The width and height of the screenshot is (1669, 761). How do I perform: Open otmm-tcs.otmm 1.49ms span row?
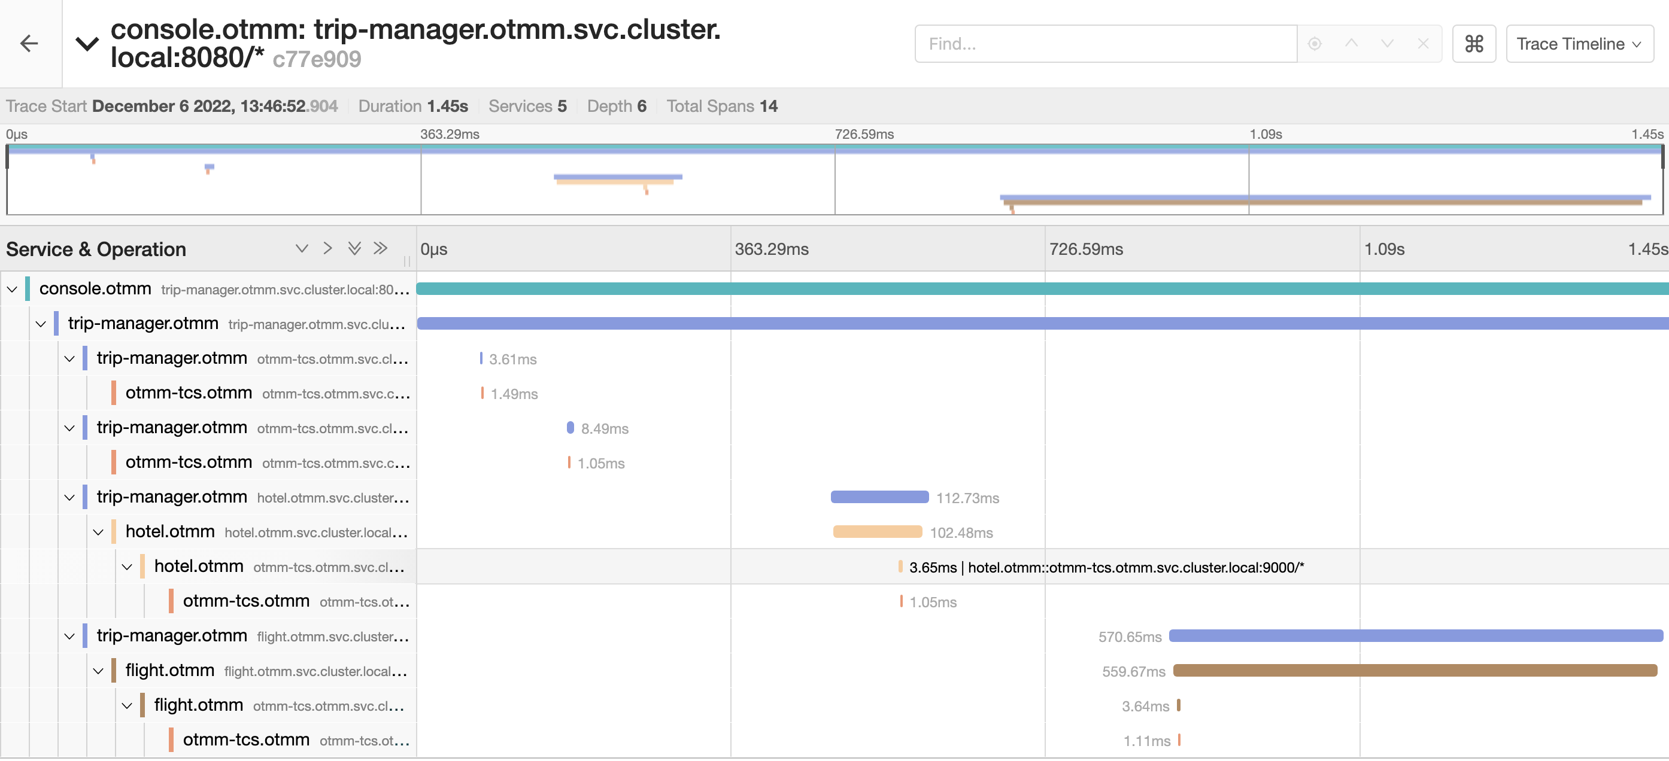[188, 393]
